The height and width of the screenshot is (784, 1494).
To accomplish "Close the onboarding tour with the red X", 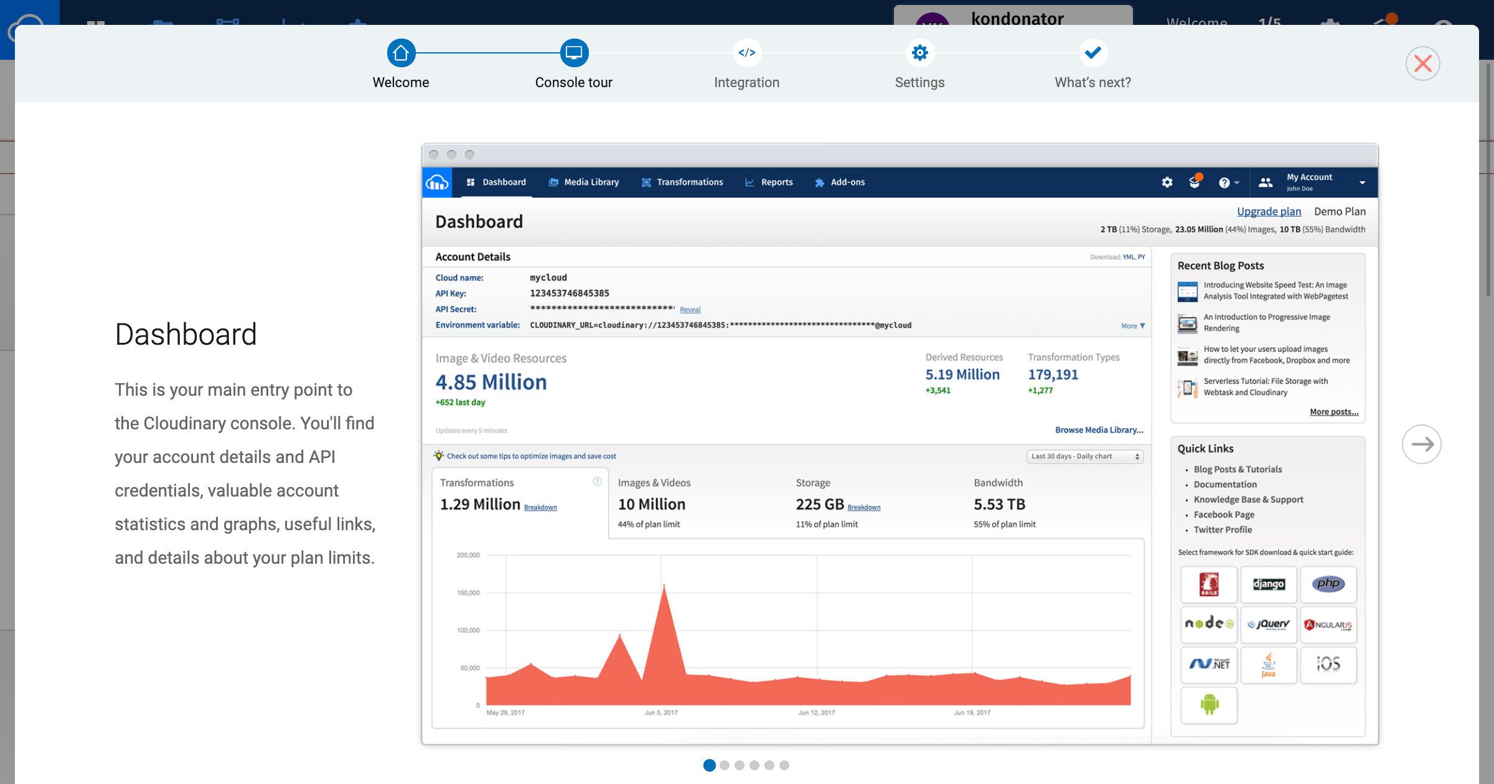I will pyautogui.click(x=1422, y=63).
